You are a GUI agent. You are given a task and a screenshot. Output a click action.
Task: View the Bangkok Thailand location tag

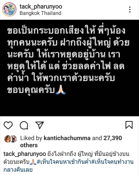point(40,13)
